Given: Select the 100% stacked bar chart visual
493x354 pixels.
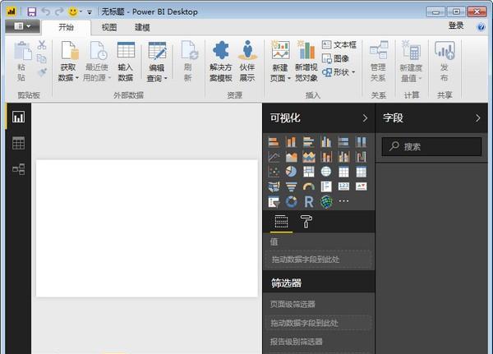Looking at the screenshot, I should pyautogui.click(x=343, y=142).
